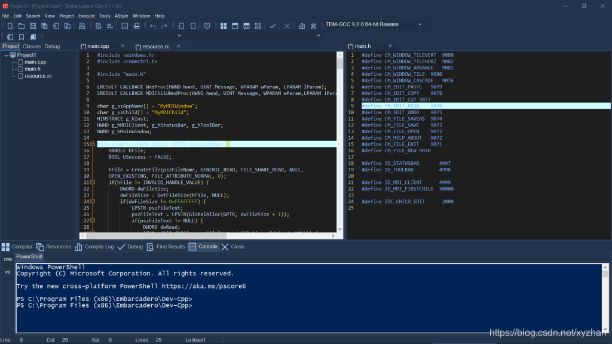612x344 pixels.
Task: Collapse code fold at line 15
Action: point(93,144)
